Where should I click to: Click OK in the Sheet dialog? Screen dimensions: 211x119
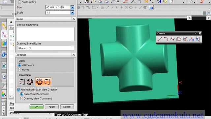click(x=37, y=107)
